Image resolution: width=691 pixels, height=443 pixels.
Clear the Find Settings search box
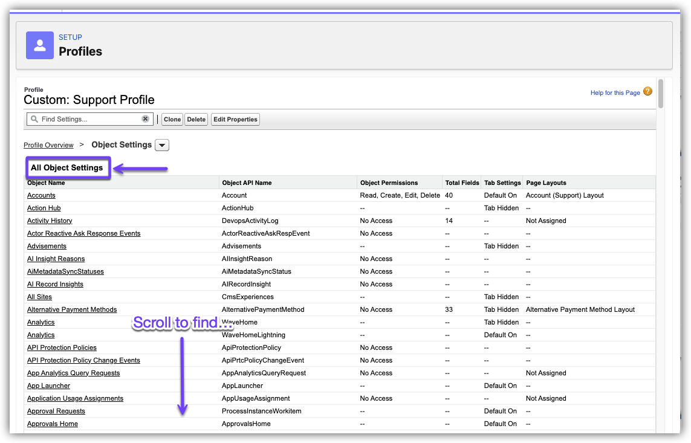pos(145,119)
